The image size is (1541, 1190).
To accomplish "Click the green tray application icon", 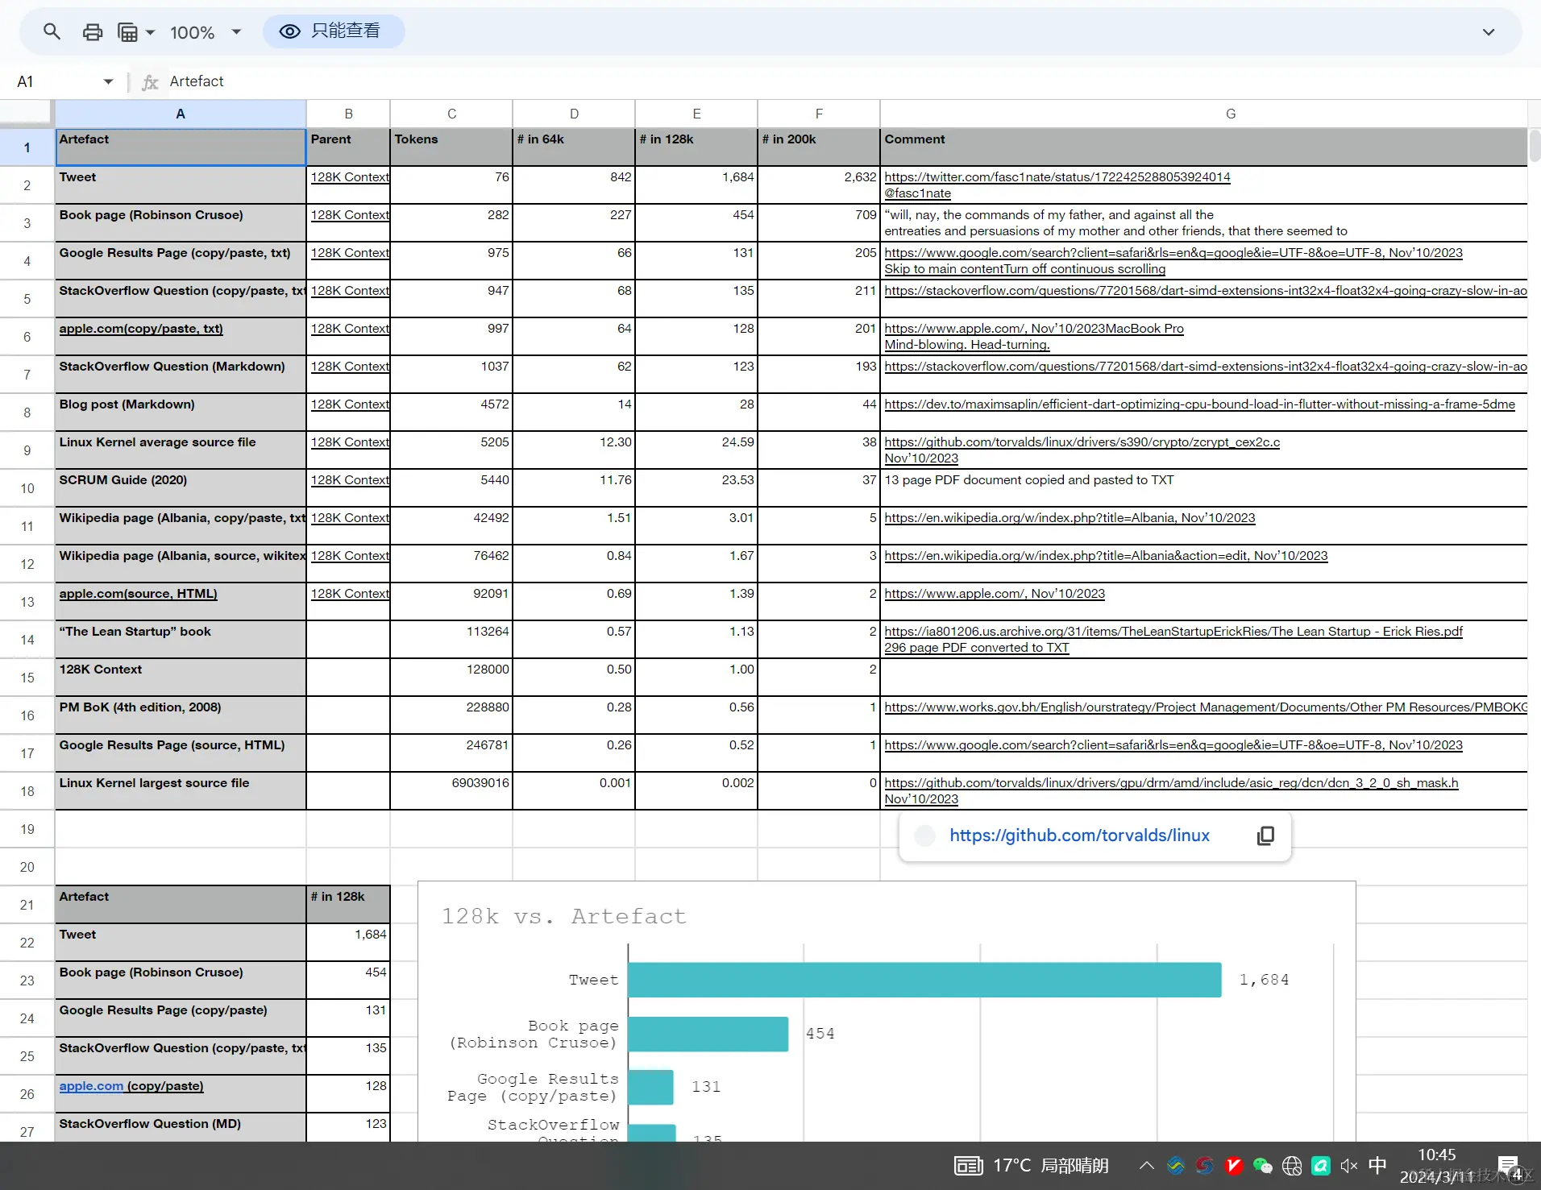I will tap(1320, 1165).
